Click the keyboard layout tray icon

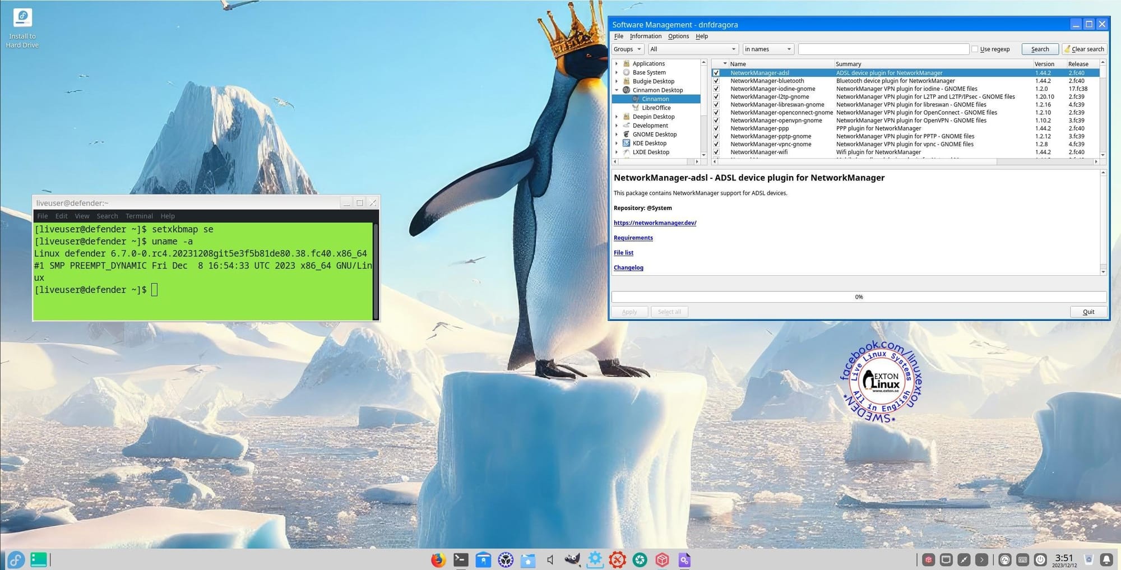[1023, 559]
